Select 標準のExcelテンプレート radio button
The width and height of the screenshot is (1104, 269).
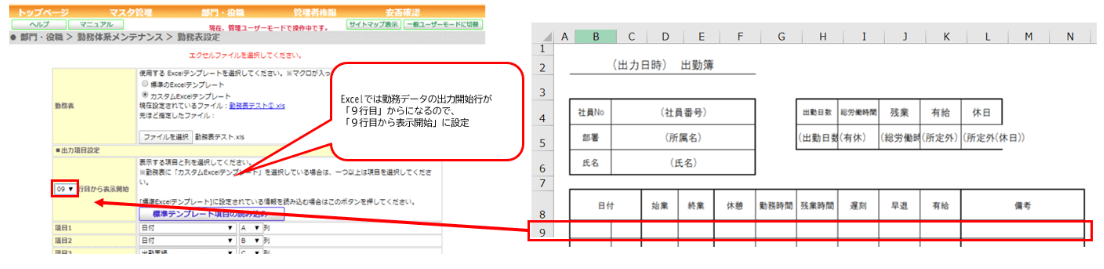click(x=145, y=84)
